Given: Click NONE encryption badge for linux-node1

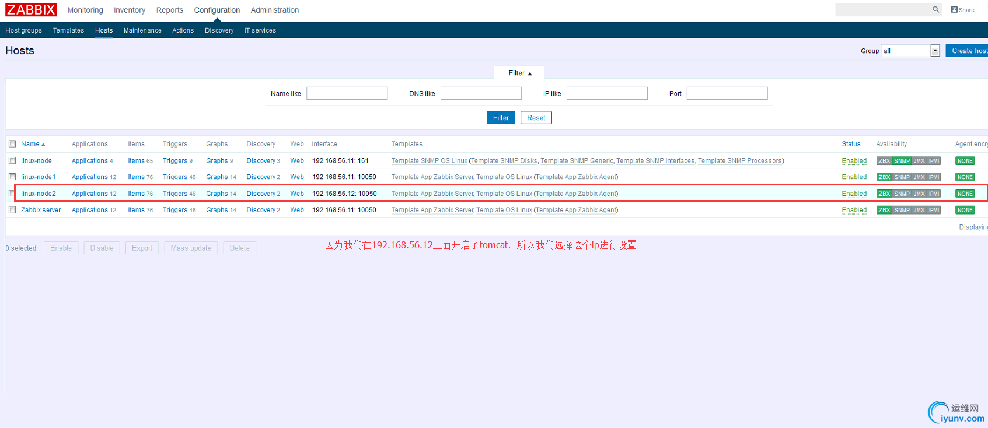Looking at the screenshot, I should tap(965, 177).
